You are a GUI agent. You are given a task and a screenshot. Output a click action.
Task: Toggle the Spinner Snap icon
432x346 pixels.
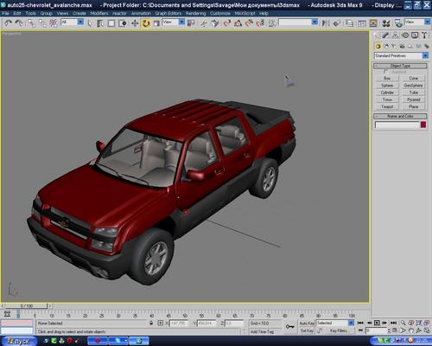260,23
